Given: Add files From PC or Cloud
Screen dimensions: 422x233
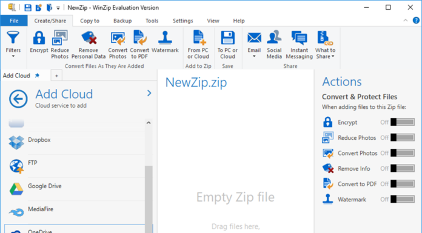Looking at the screenshot, I should (198, 44).
